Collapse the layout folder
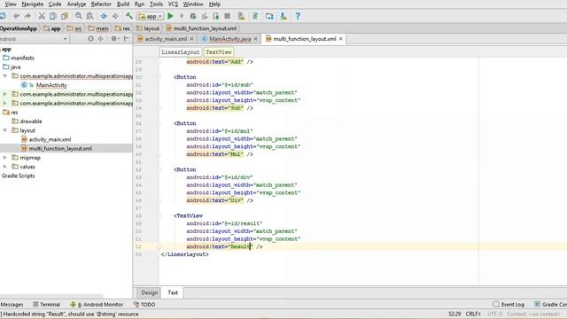567x319 pixels. pyautogui.click(x=5, y=130)
